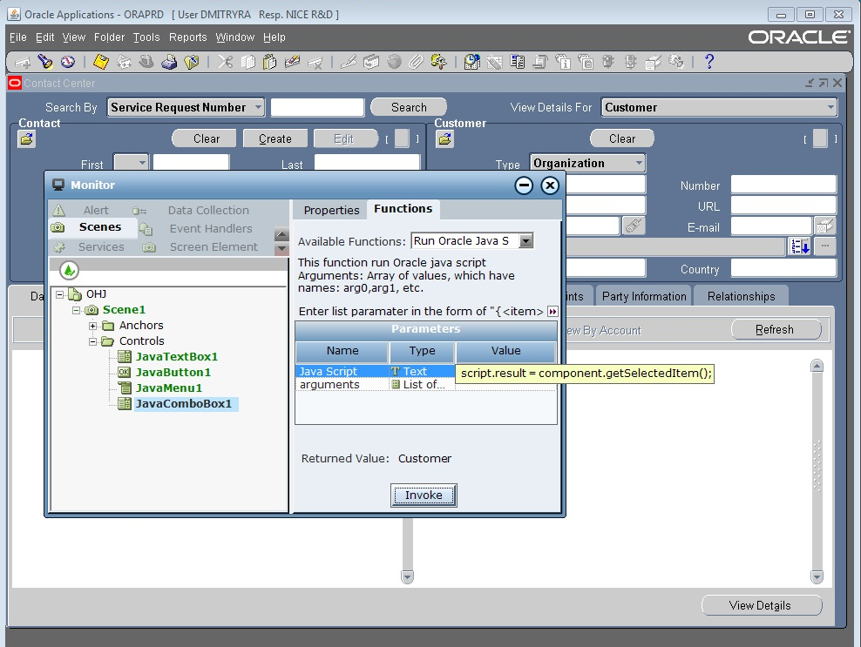Click the camera icon beside Screen Element

(x=149, y=247)
